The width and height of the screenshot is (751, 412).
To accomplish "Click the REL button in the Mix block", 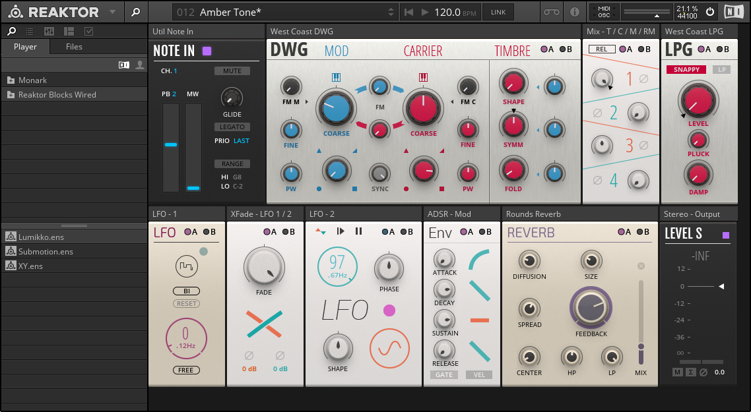I will tap(602, 49).
